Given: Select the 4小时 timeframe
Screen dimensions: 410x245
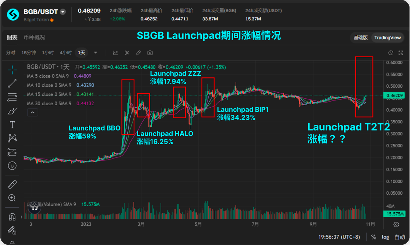Looking at the screenshot, I should (66, 53).
